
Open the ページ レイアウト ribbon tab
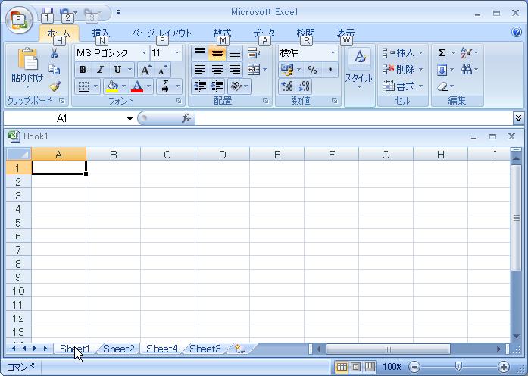[161, 33]
